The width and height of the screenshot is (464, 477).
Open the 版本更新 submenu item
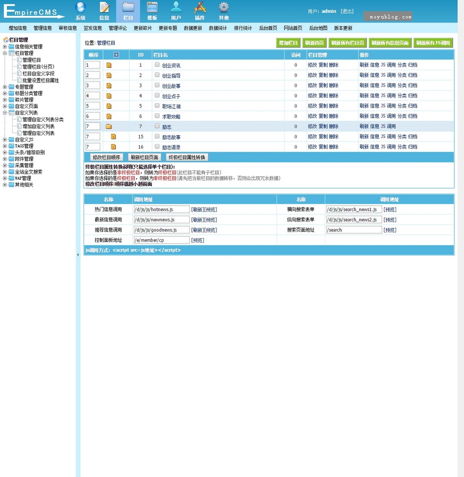pyautogui.click(x=343, y=28)
